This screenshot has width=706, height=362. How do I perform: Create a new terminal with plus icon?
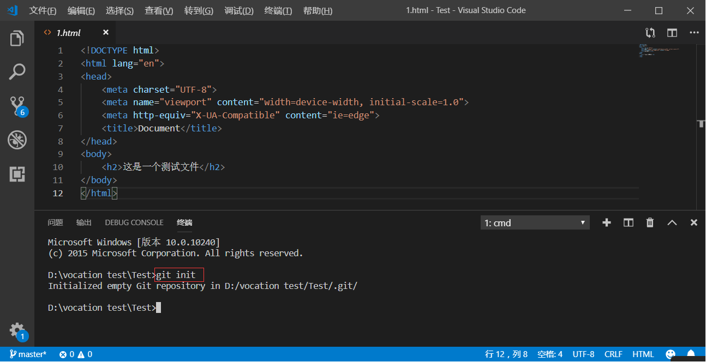(607, 222)
